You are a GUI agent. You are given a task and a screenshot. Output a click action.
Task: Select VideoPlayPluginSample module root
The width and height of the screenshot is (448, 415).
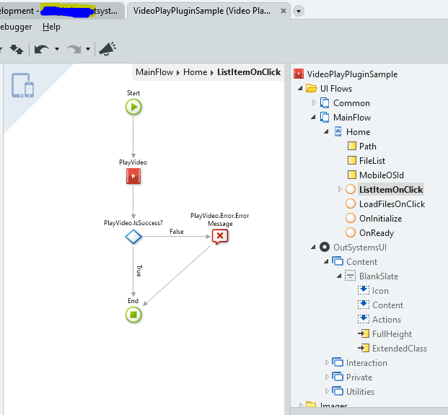[352, 74]
